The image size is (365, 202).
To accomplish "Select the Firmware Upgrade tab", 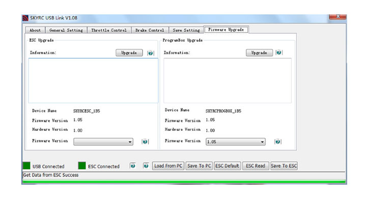I will pos(226,30).
